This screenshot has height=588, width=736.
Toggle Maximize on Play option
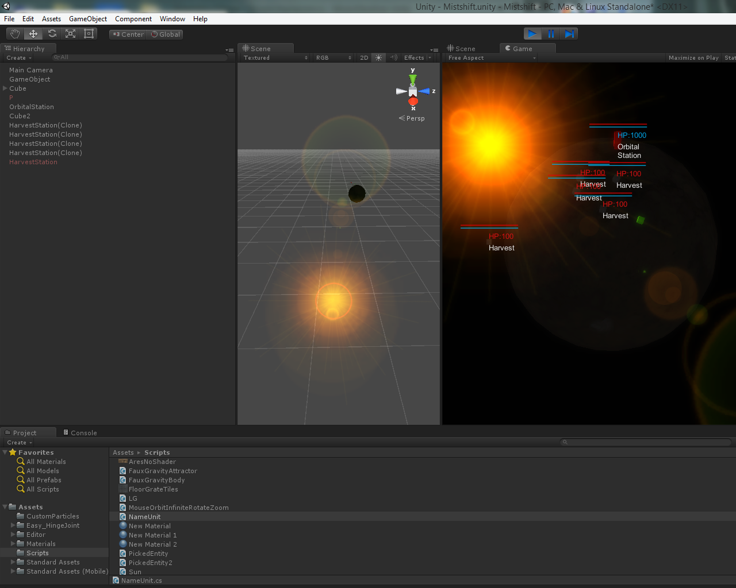coord(693,57)
